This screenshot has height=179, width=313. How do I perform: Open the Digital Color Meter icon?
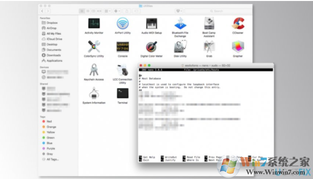(151, 47)
